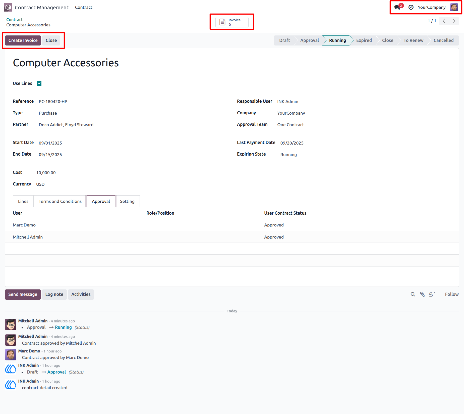Click Mitchell Admin avatar on the Running status message
This screenshot has height=414, width=464.
pos(11,325)
